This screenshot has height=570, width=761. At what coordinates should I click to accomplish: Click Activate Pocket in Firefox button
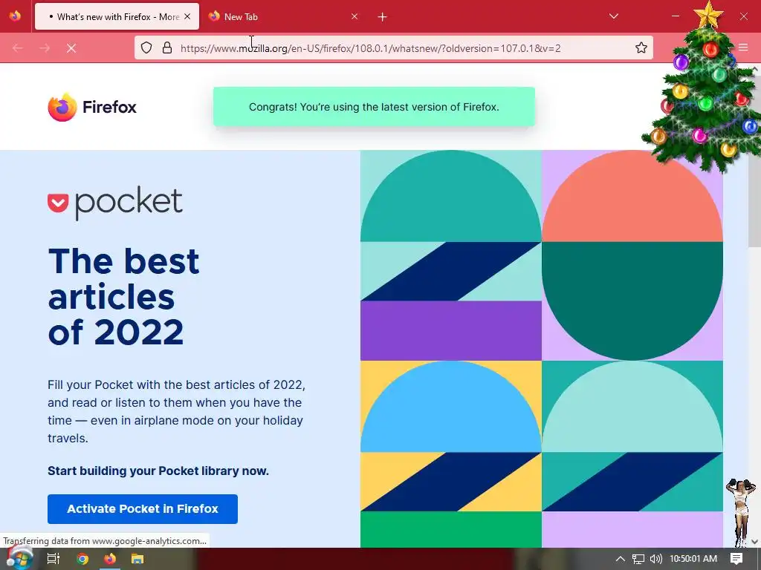tap(143, 509)
